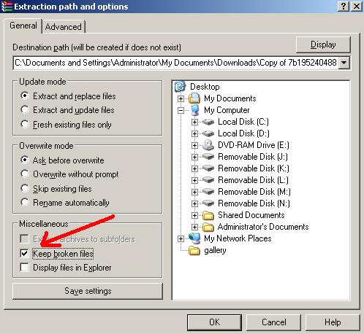Expand Shared Documents node
Screen dimensions: 364x334
click(194, 215)
